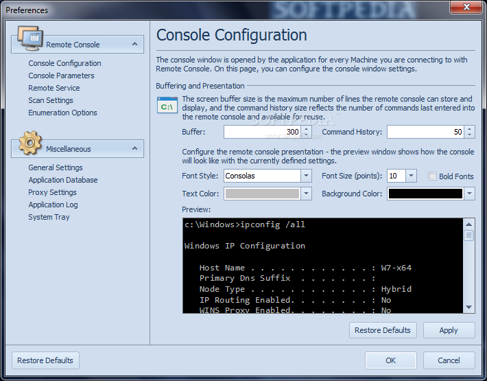Viewport: 487px width, 381px height.
Task: Open the Text Color dropdown arrow
Action: coord(306,194)
